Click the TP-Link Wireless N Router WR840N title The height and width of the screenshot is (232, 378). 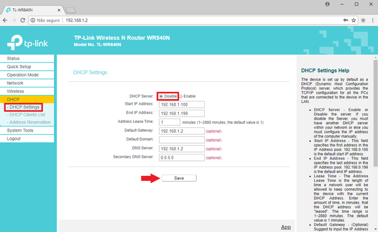122,38
